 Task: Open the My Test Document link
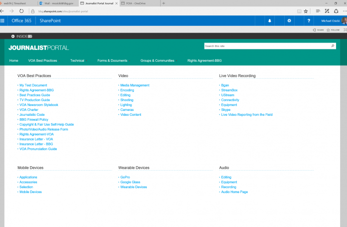[33, 85]
